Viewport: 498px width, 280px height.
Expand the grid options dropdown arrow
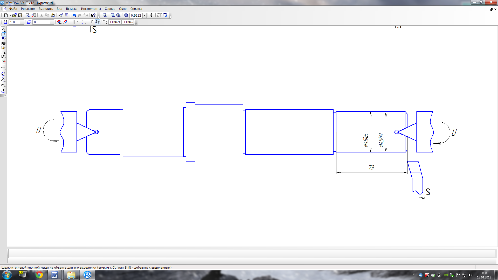pos(78,22)
